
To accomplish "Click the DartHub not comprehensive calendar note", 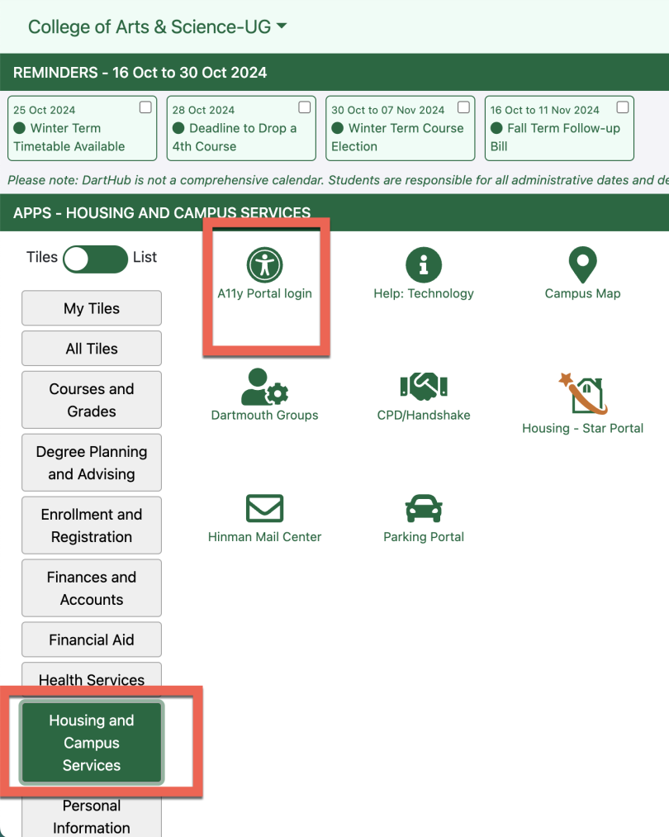I will [339, 180].
